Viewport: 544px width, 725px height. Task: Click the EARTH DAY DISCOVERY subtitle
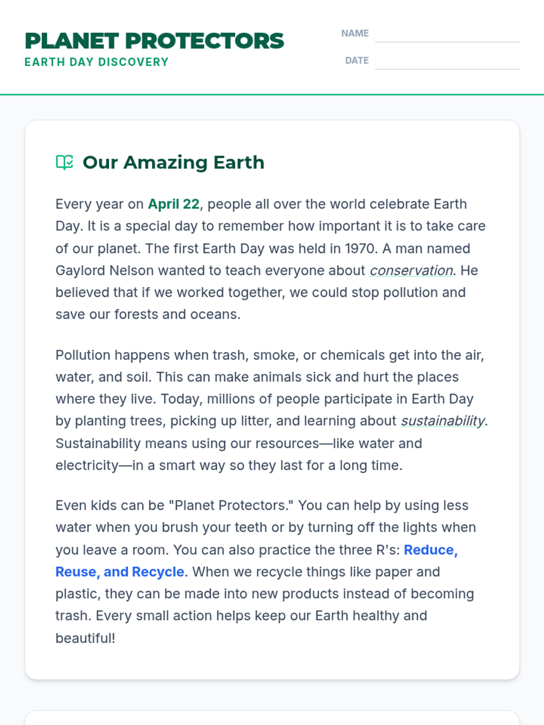click(x=96, y=62)
